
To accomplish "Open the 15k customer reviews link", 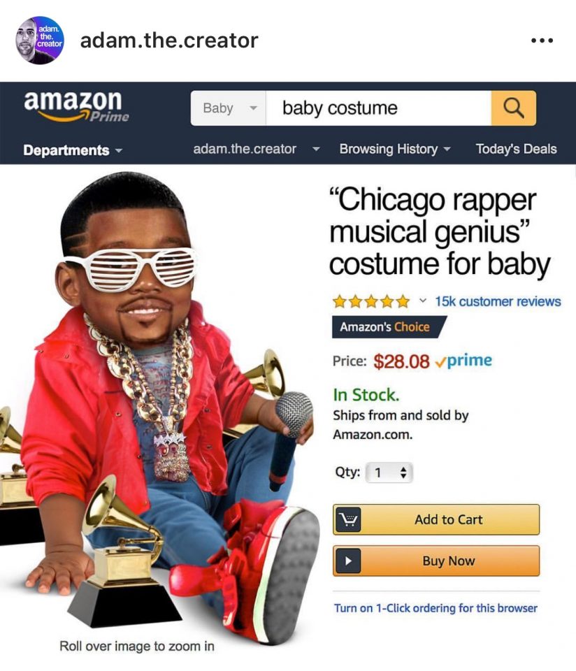I will pyautogui.click(x=498, y=301).
